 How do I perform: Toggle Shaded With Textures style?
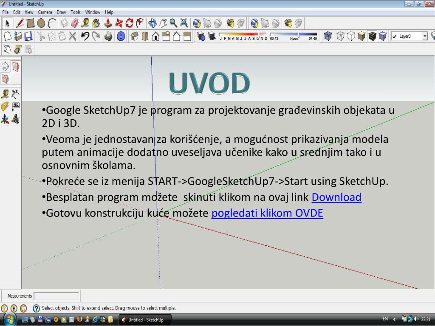372,37
